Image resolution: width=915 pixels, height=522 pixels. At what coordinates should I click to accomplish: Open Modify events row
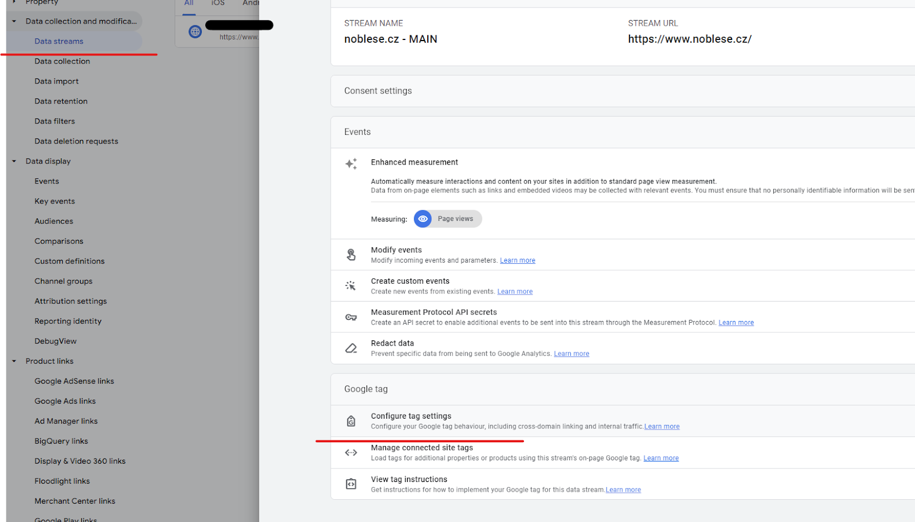coord(623,255)
